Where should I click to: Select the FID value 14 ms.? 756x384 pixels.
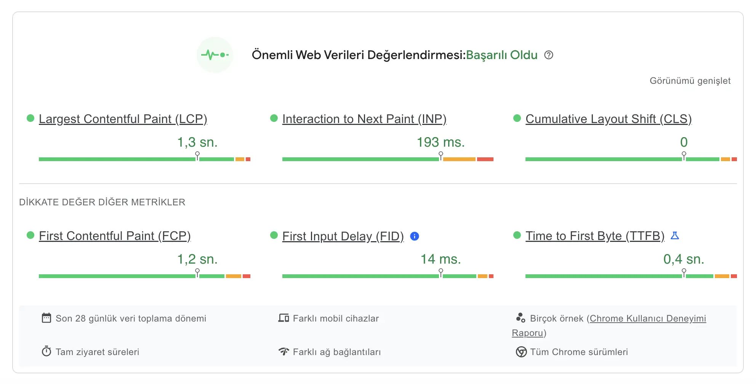(x=441, y=259)
